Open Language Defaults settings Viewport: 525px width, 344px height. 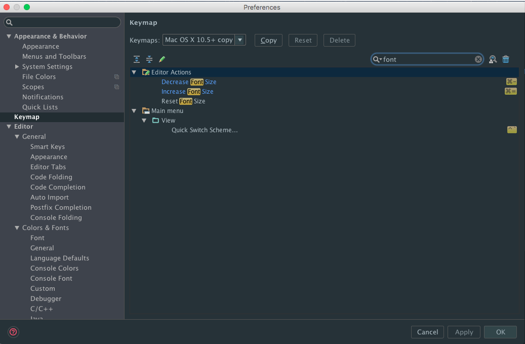(x=60, y=258)
